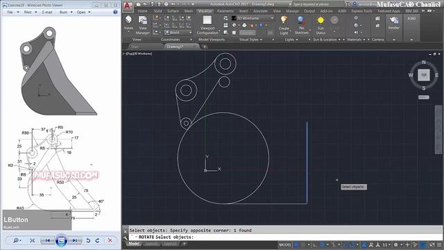The image size is (444, 250).
Task: Open the Solid ribbon tab
Action: [157, 11]
